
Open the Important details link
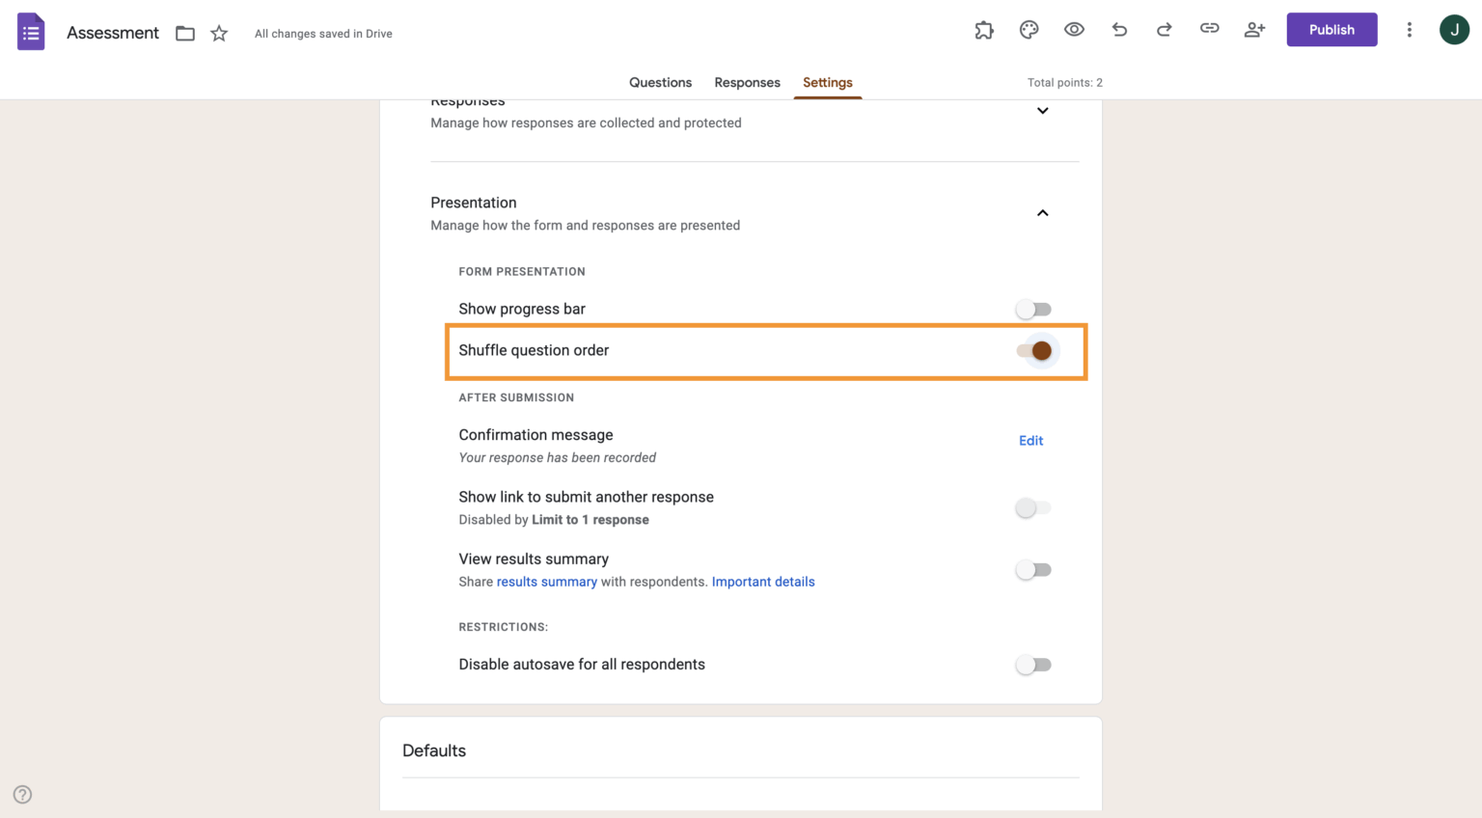tap(763, 581)
